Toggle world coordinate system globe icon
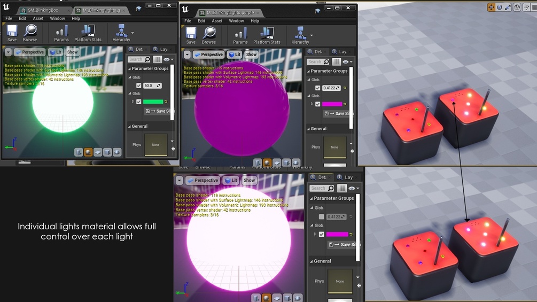 click(517, 7)
